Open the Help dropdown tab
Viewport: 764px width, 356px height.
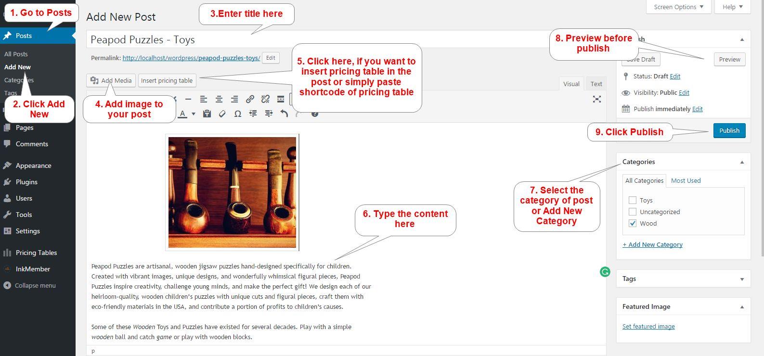click(732, 7)
